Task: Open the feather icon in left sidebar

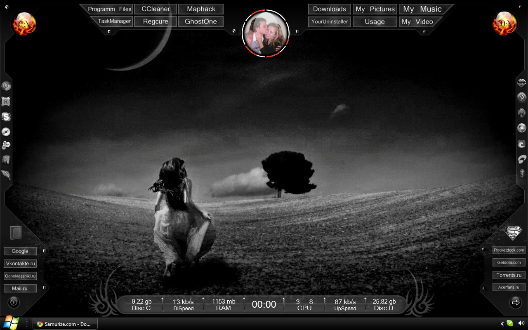Action: click(6, 175)
